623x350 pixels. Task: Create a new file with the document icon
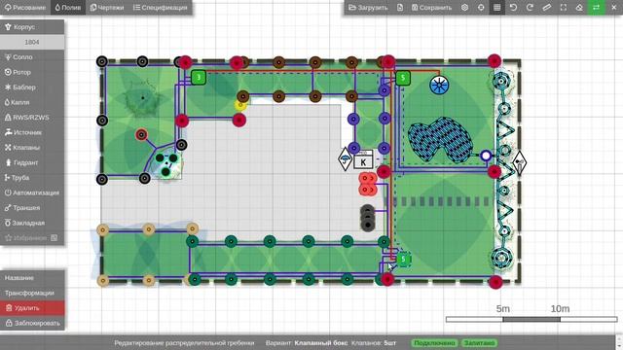400,8
